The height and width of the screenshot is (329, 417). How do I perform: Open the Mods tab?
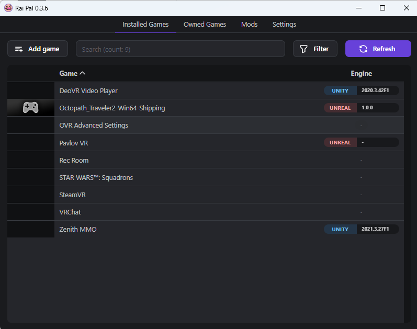point(249,25)
